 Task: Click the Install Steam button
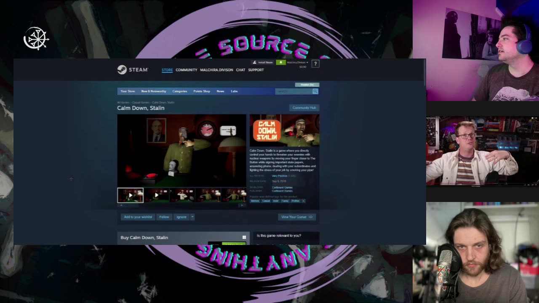click(263, 62)
